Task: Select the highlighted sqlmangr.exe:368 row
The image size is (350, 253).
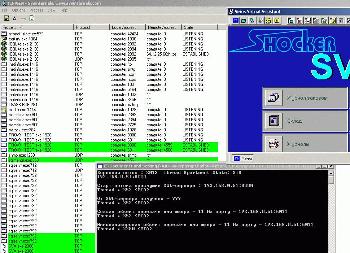Action: pyautogui.click(x=109, y=160)
